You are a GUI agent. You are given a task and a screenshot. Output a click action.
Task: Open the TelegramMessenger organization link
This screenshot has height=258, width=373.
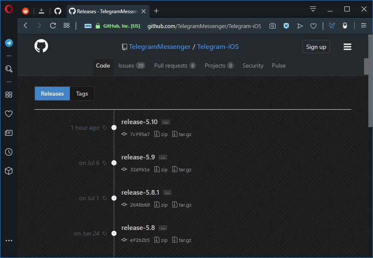(x=159, y=47)
